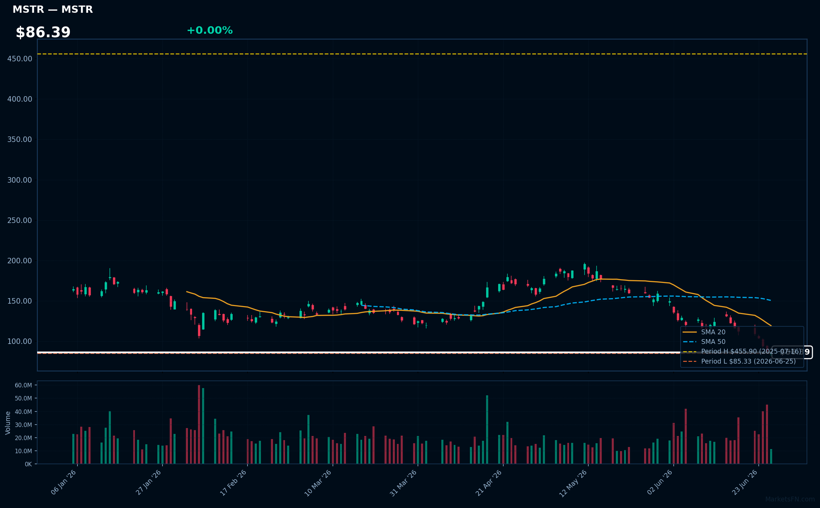Click the 350.00 price axis label
The height and width of the screenshot is (508, 820).
click(20, 140)
